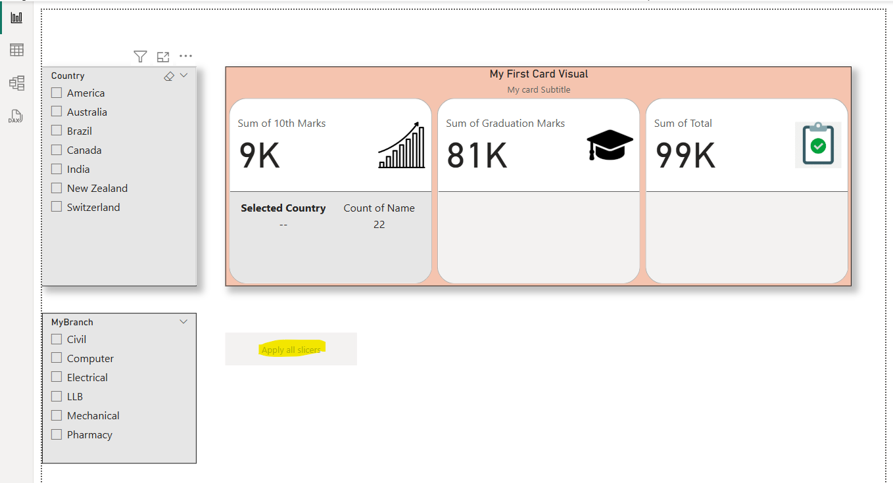Open Table view from the left sidebar
This screenshot has width=893, height=483.
click(16, 49)
